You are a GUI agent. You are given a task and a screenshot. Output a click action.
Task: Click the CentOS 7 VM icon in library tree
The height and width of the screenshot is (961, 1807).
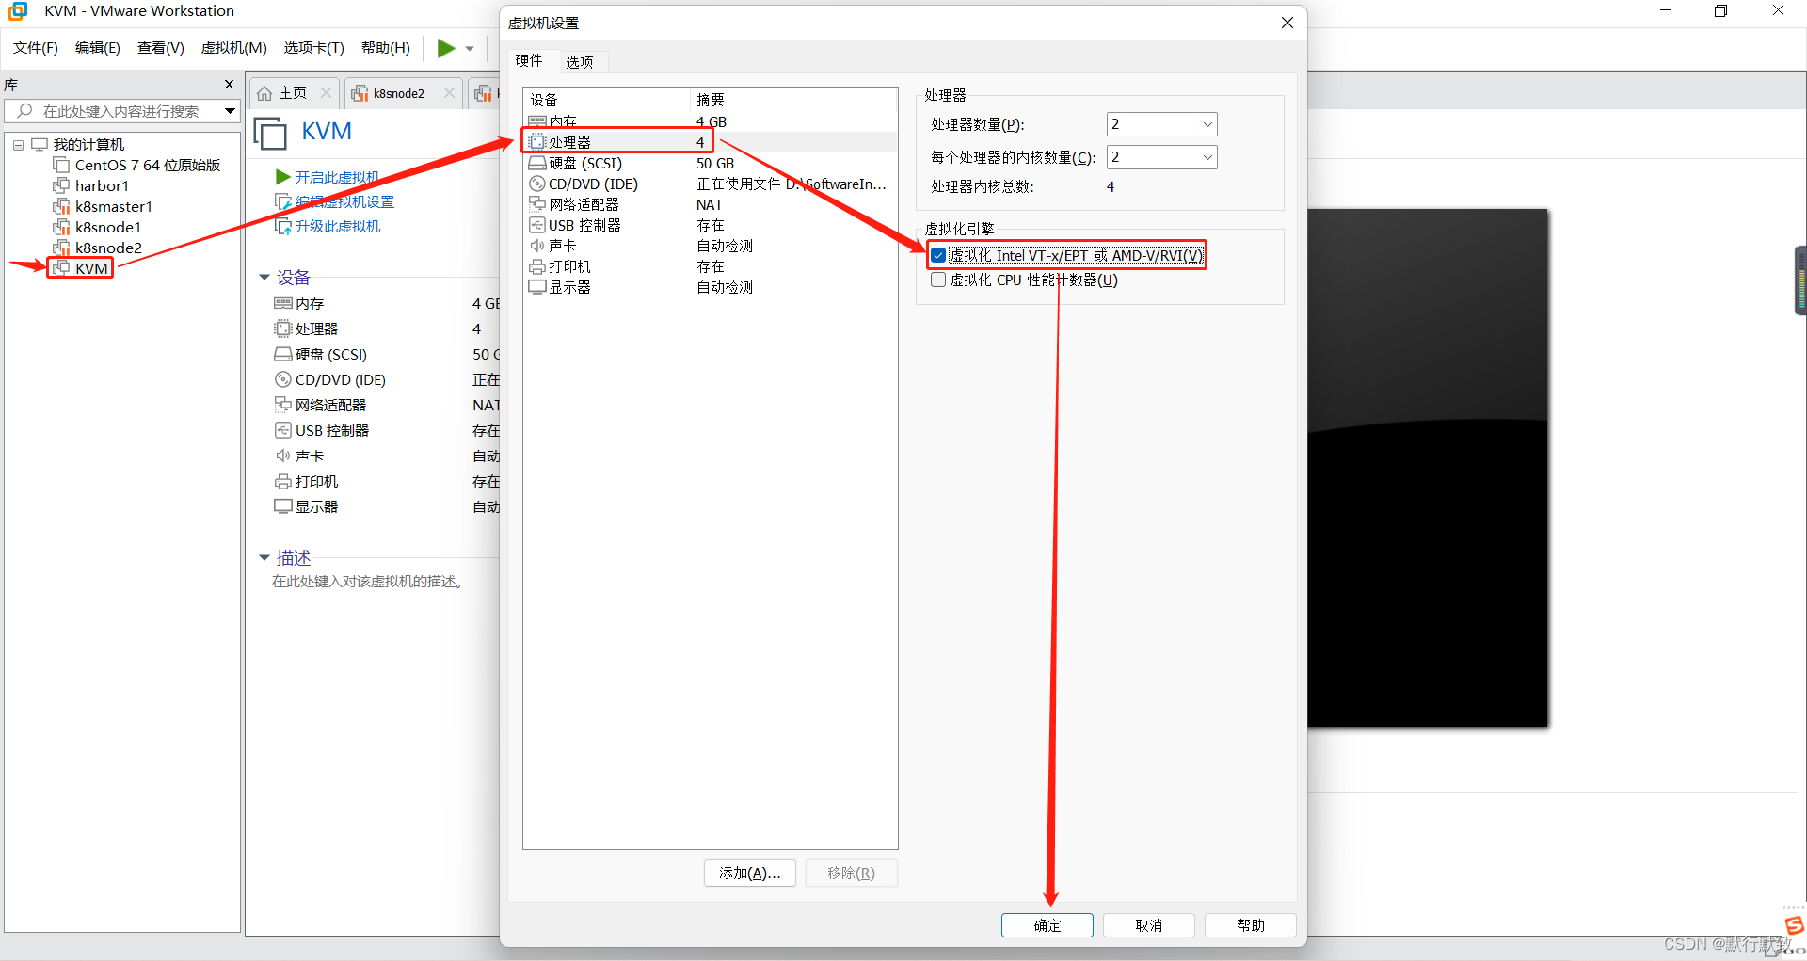(x=62, y=166)
